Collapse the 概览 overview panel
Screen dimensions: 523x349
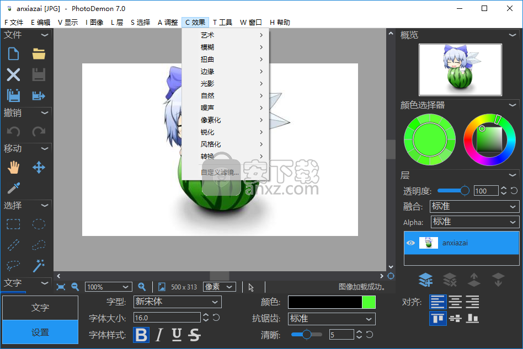[513, 35]
